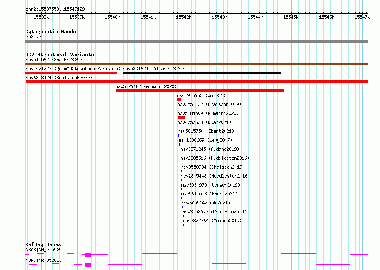Select the gray 2p24.3 cytogenetic band bar
This screenshot has height=270, width=380.
[x=196, y=41]
